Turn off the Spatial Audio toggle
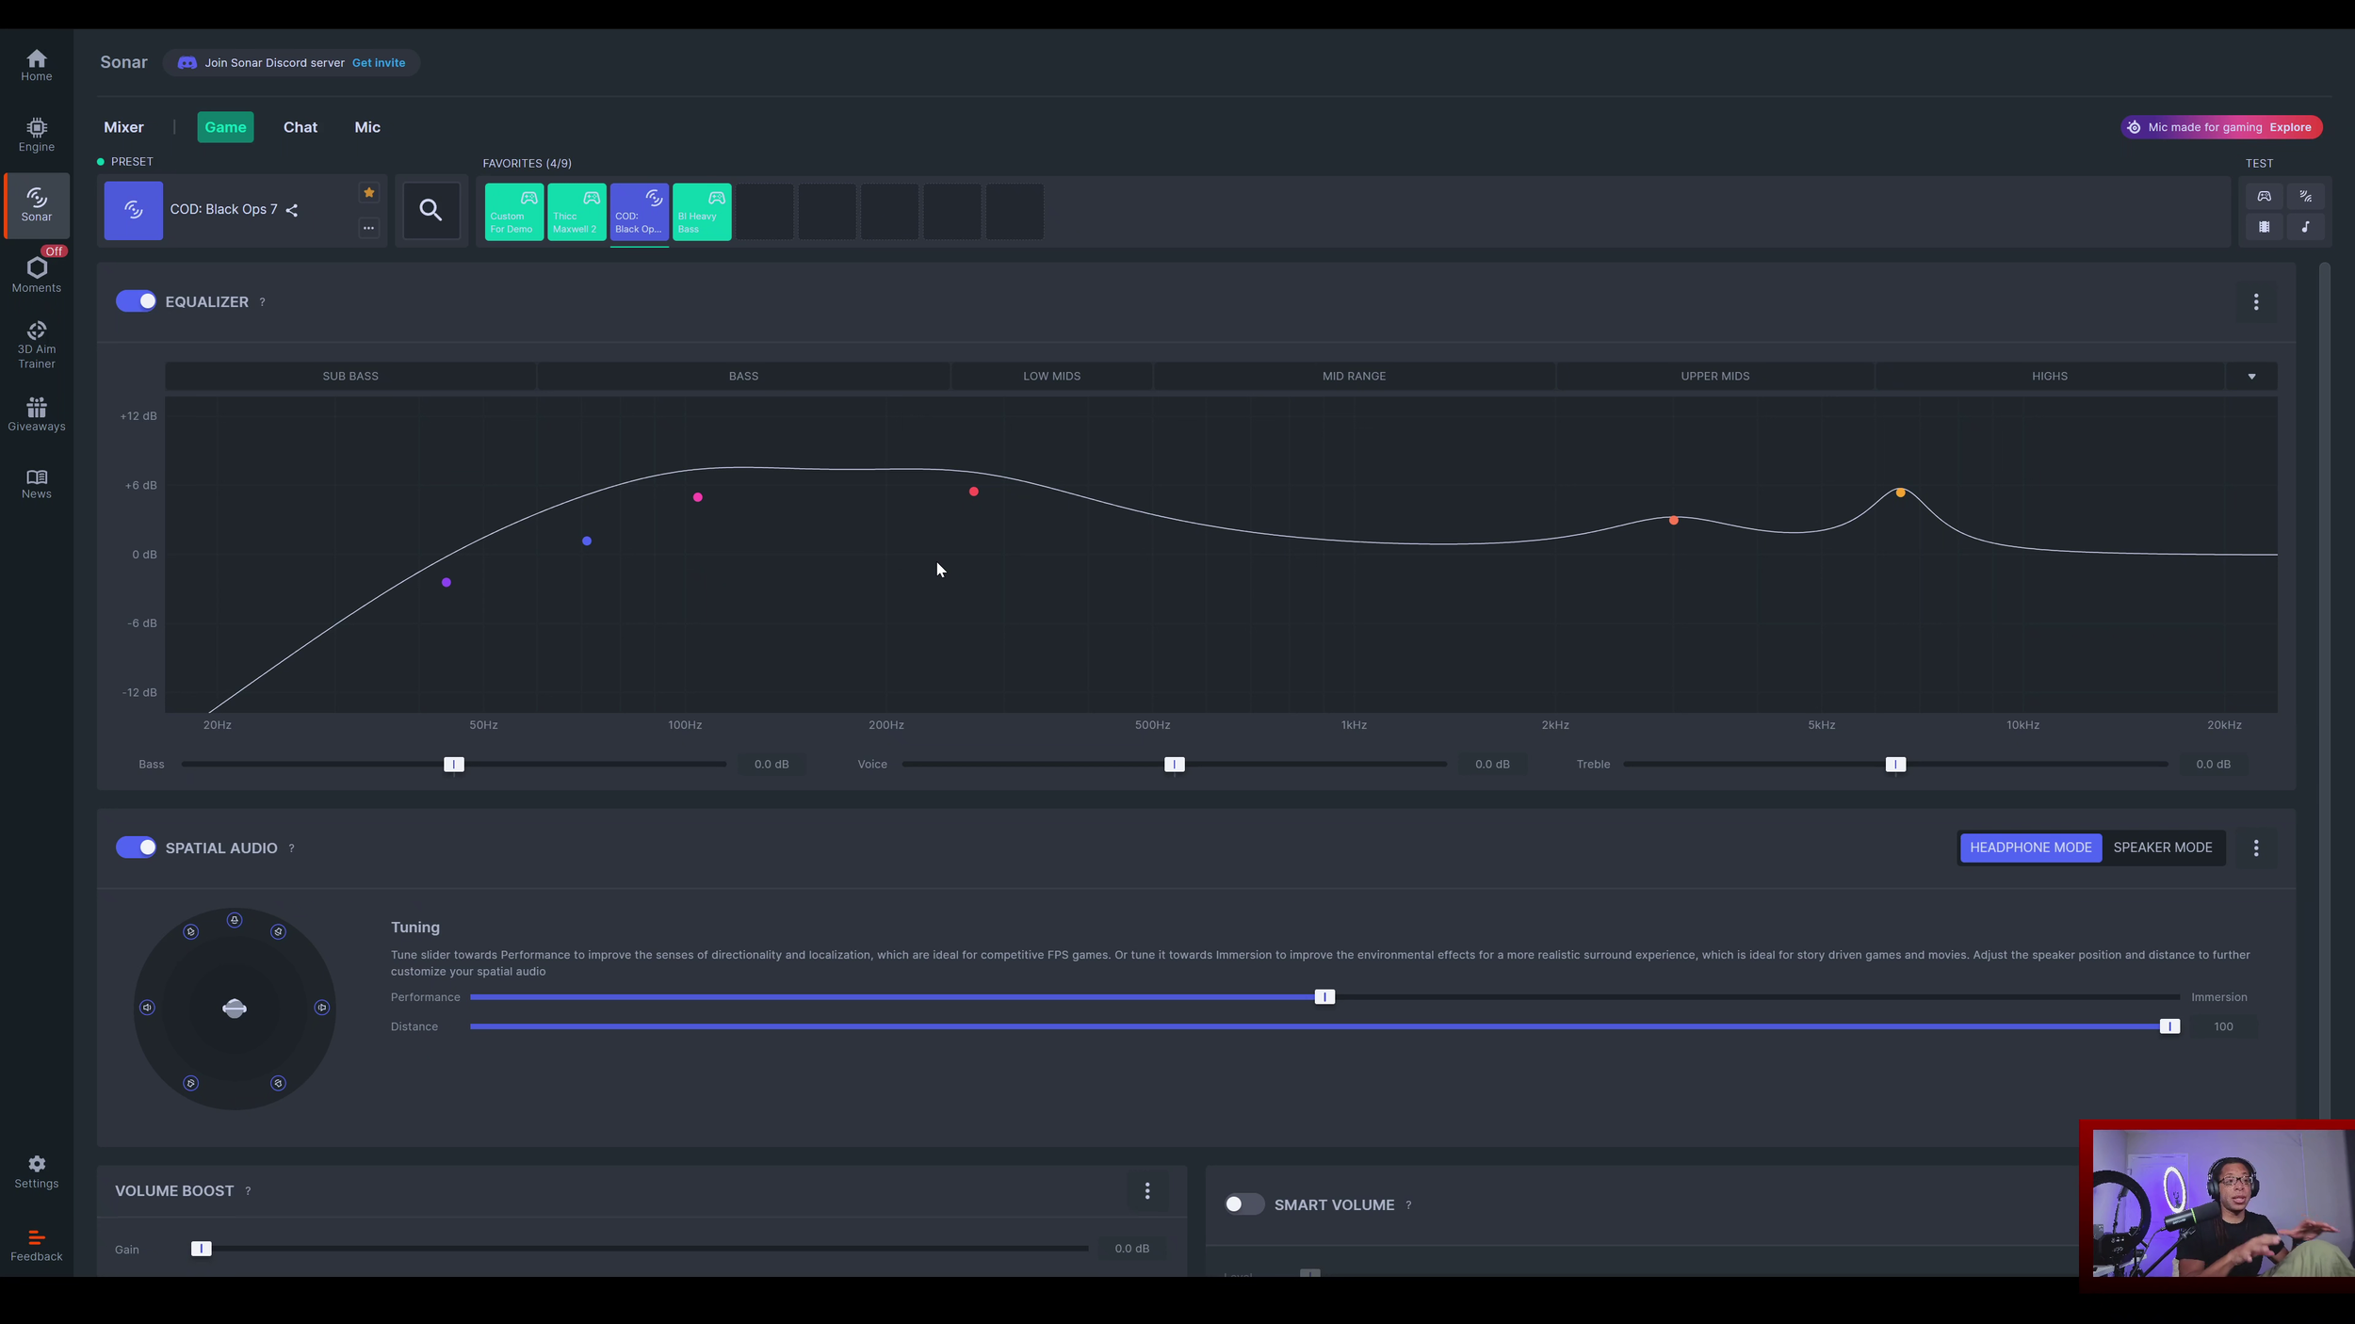Image resolution: width=2355 pixels, height=1324 pixels. 136,847
